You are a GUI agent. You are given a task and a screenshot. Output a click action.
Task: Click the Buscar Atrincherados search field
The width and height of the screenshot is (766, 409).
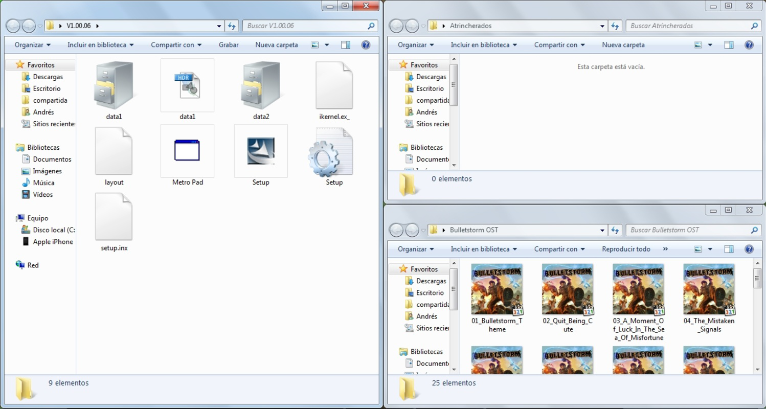[x=693, y=26]
